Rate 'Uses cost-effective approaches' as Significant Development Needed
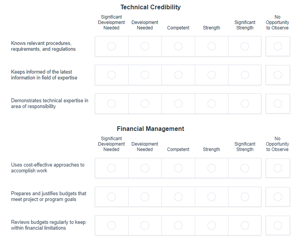 pos(112,168)
